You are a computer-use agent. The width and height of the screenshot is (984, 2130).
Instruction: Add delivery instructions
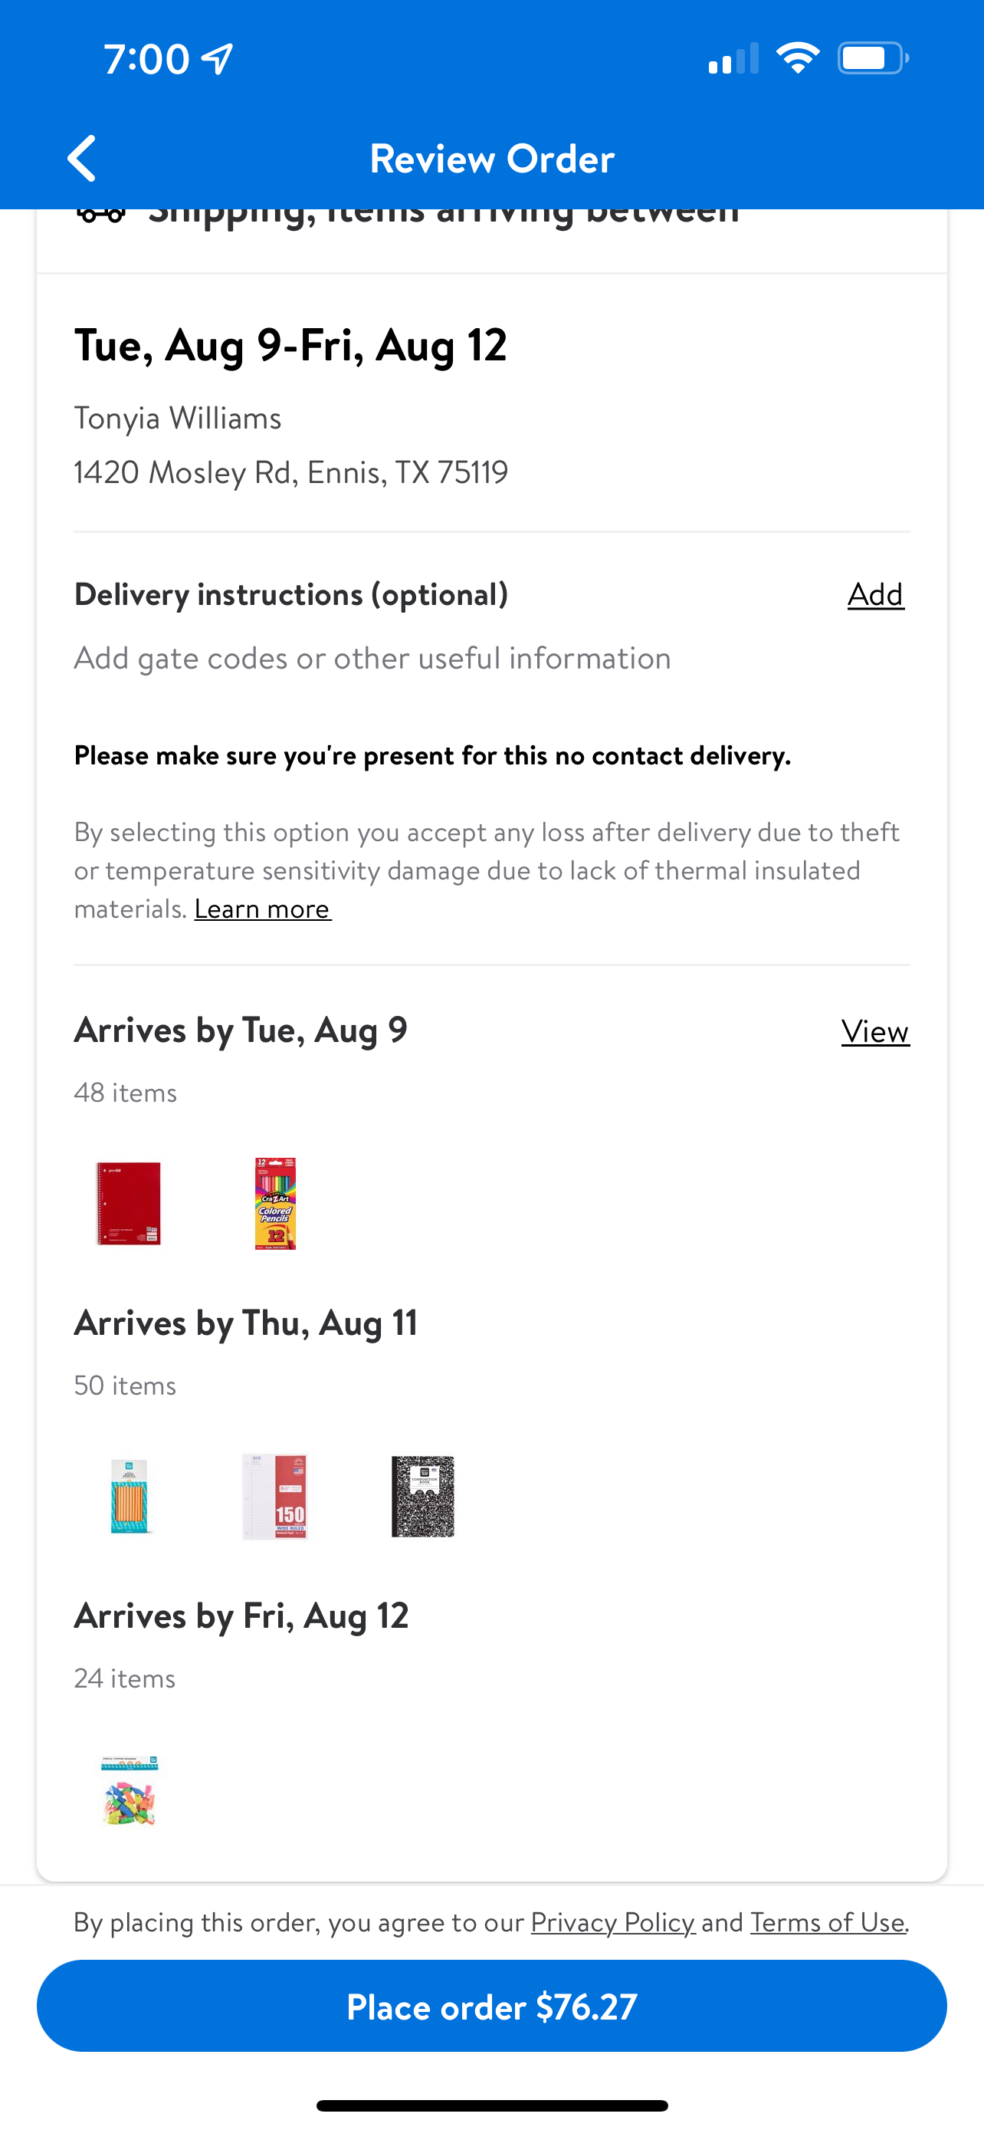(875, 594)
